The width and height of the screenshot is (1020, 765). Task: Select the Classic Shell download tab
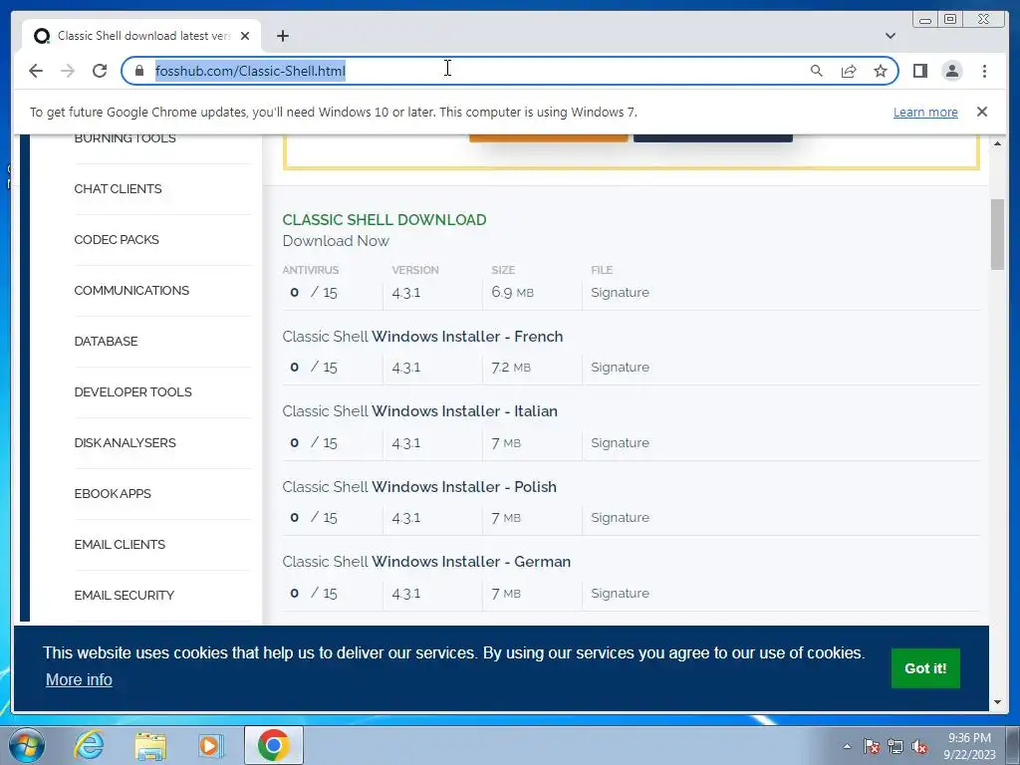(x=141, y=36)
